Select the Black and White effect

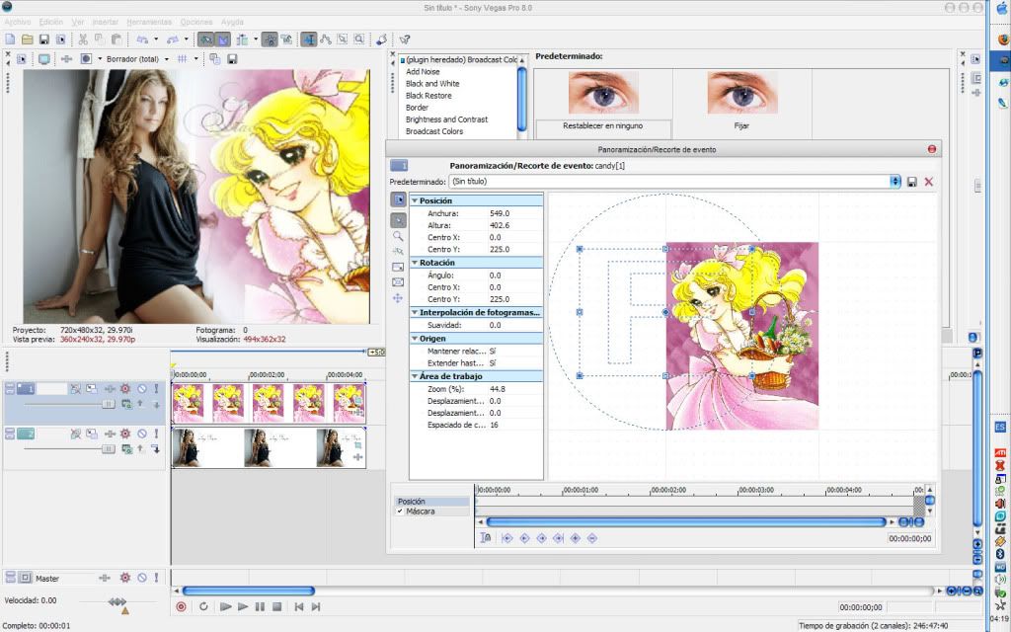coord(432,84)
